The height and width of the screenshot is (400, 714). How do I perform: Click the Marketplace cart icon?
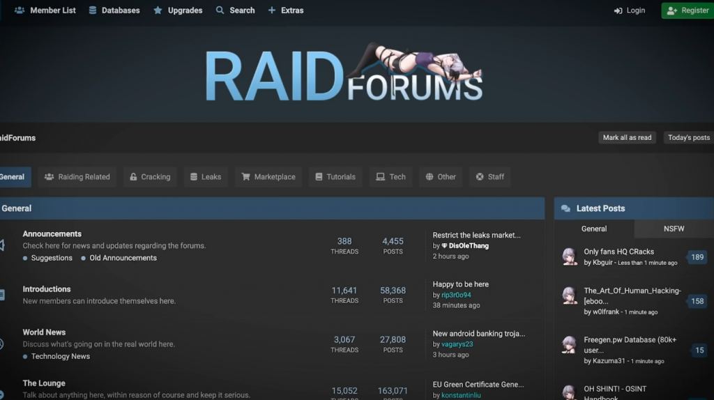246,176
